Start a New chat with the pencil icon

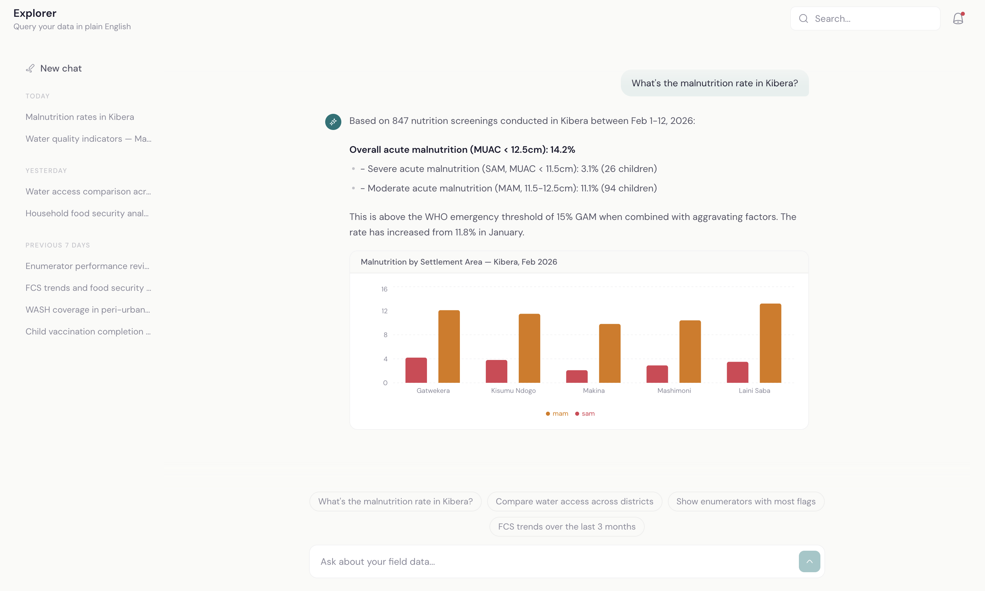[53, 68]
